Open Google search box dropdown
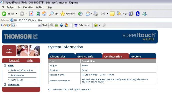The image size is (172, 98). point(40,25)
